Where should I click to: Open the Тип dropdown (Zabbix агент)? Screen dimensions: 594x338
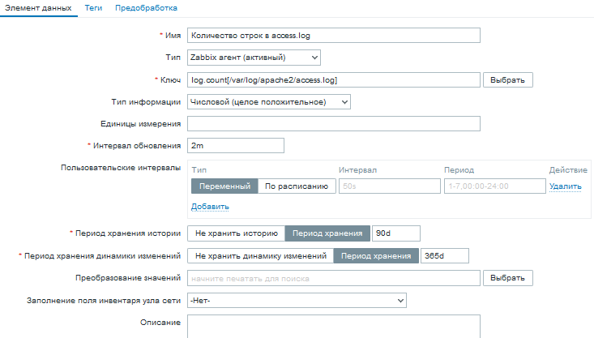(254, 58)
